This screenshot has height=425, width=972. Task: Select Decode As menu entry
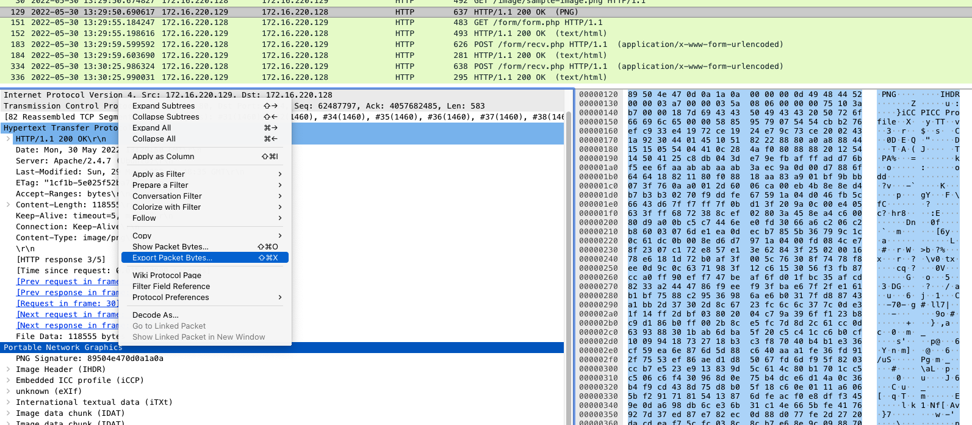(156, 315)
